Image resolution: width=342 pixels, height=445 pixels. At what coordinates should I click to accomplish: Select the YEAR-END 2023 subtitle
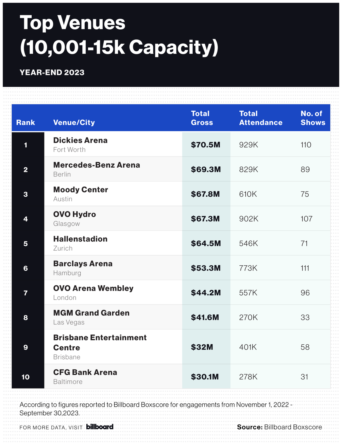[52, 72]
